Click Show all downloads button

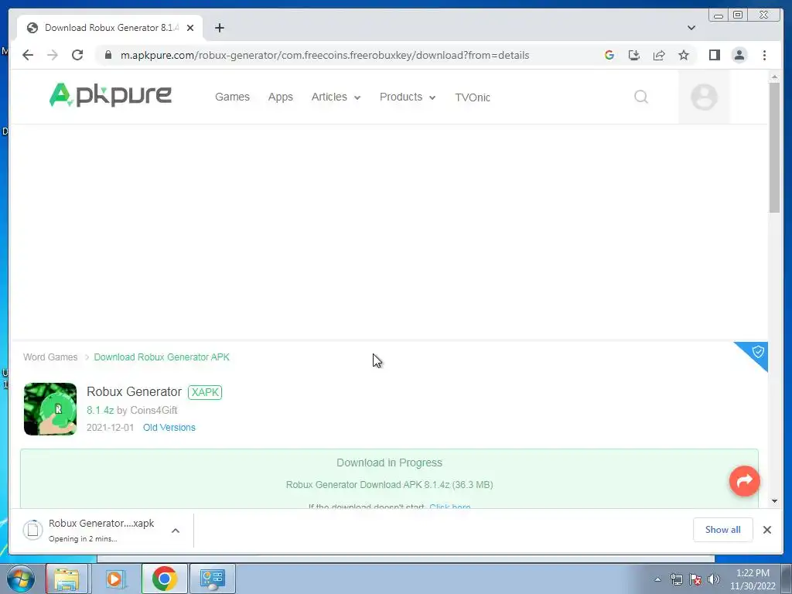pos(723,530)
